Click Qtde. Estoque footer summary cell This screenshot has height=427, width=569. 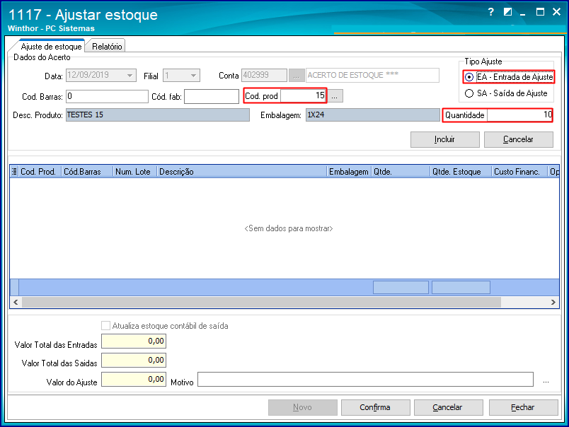coord(461,288)
